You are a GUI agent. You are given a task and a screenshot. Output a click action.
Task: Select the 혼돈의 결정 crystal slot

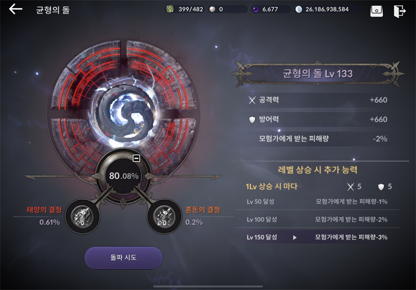point(164,217)
